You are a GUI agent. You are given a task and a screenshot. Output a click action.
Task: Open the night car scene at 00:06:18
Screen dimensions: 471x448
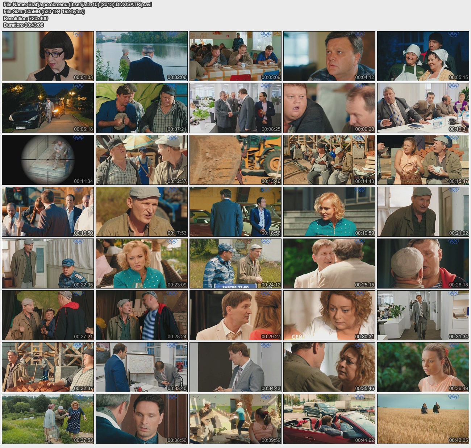tap(48, 108)
